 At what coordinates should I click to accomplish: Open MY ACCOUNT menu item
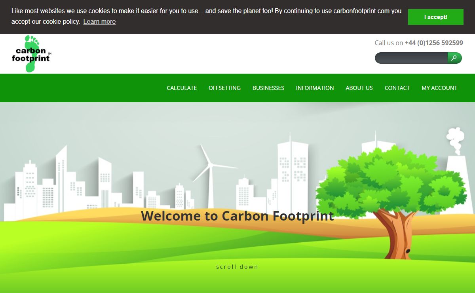tap(439, 88)
